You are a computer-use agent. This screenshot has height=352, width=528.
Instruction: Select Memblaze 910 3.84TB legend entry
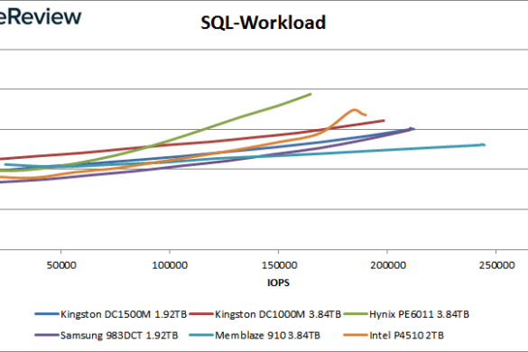pos(255,336)
